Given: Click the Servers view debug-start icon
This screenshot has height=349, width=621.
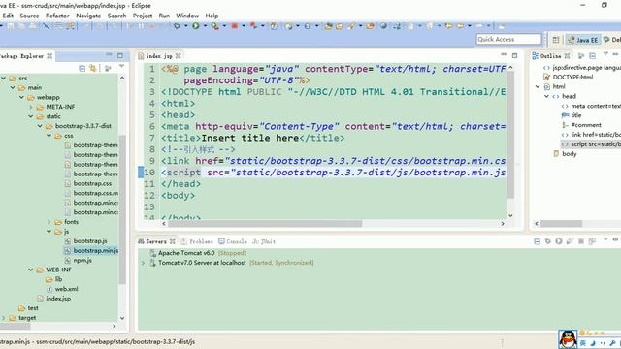Looking at the screenshot, I should point(547,241).
